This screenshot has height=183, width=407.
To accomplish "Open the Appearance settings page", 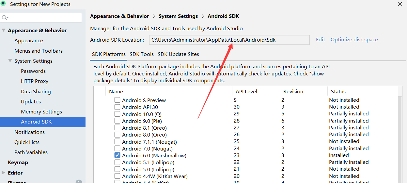I will (29, 41).
